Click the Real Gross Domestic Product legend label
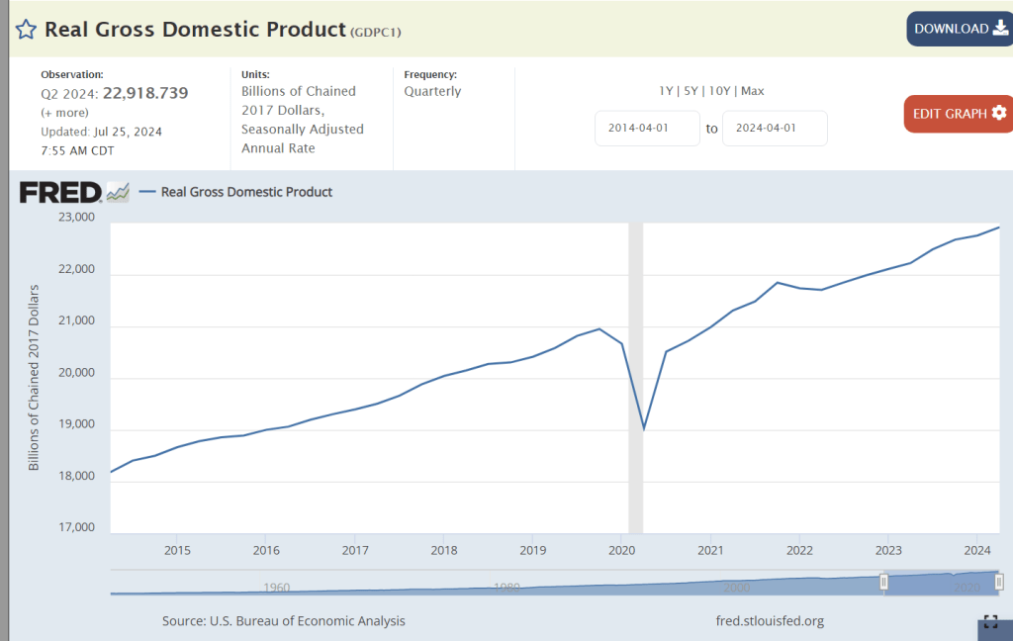This screenshot has height=641, width=1013. tap(246, 192)
